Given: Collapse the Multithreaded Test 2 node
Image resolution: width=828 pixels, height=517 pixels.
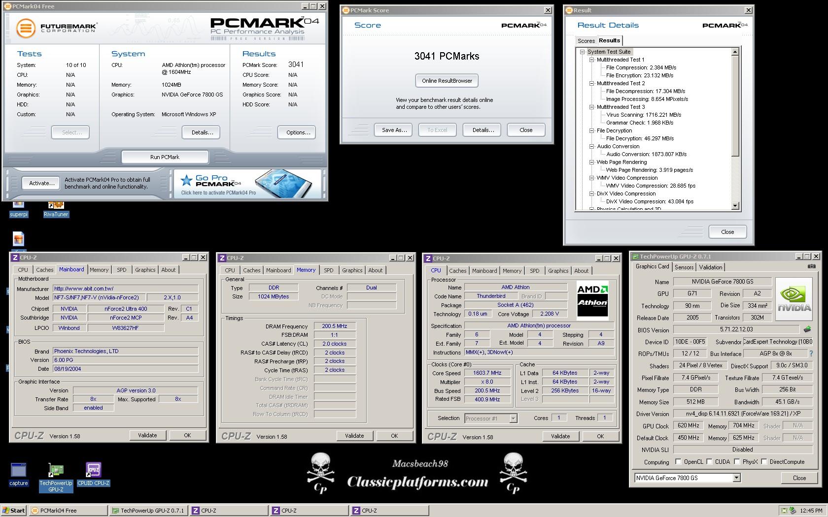Looking at the screenshot, I should (592, 83).
